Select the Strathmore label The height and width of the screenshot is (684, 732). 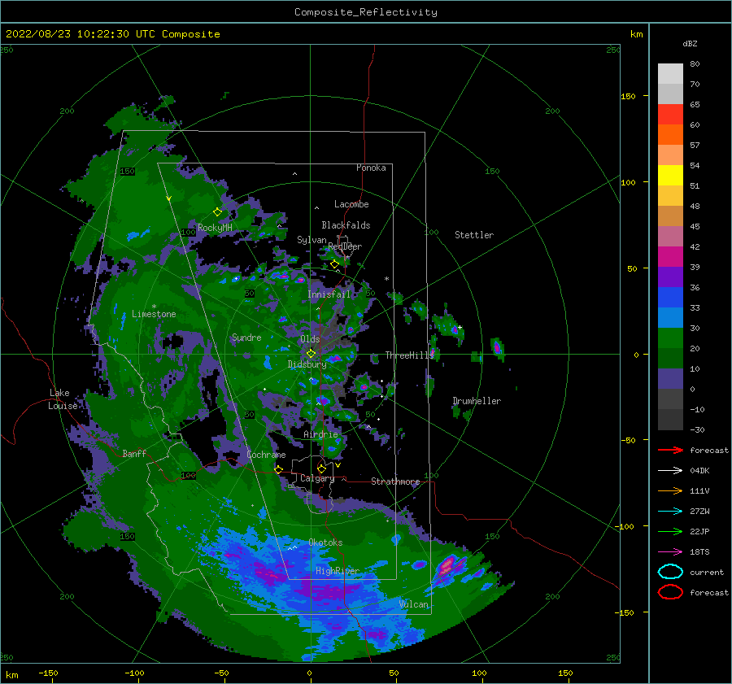click(x=395, y=481)
